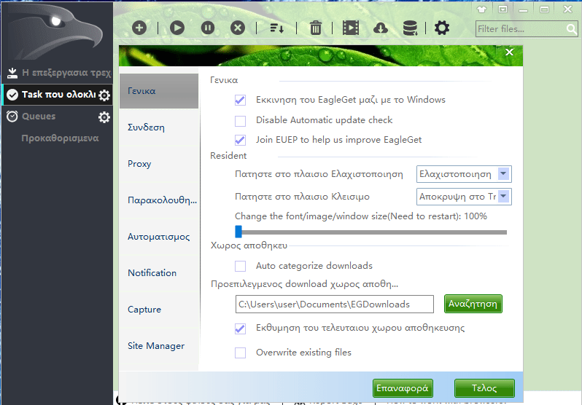Open gear icon next to Queues

click(x=104, y=117)
